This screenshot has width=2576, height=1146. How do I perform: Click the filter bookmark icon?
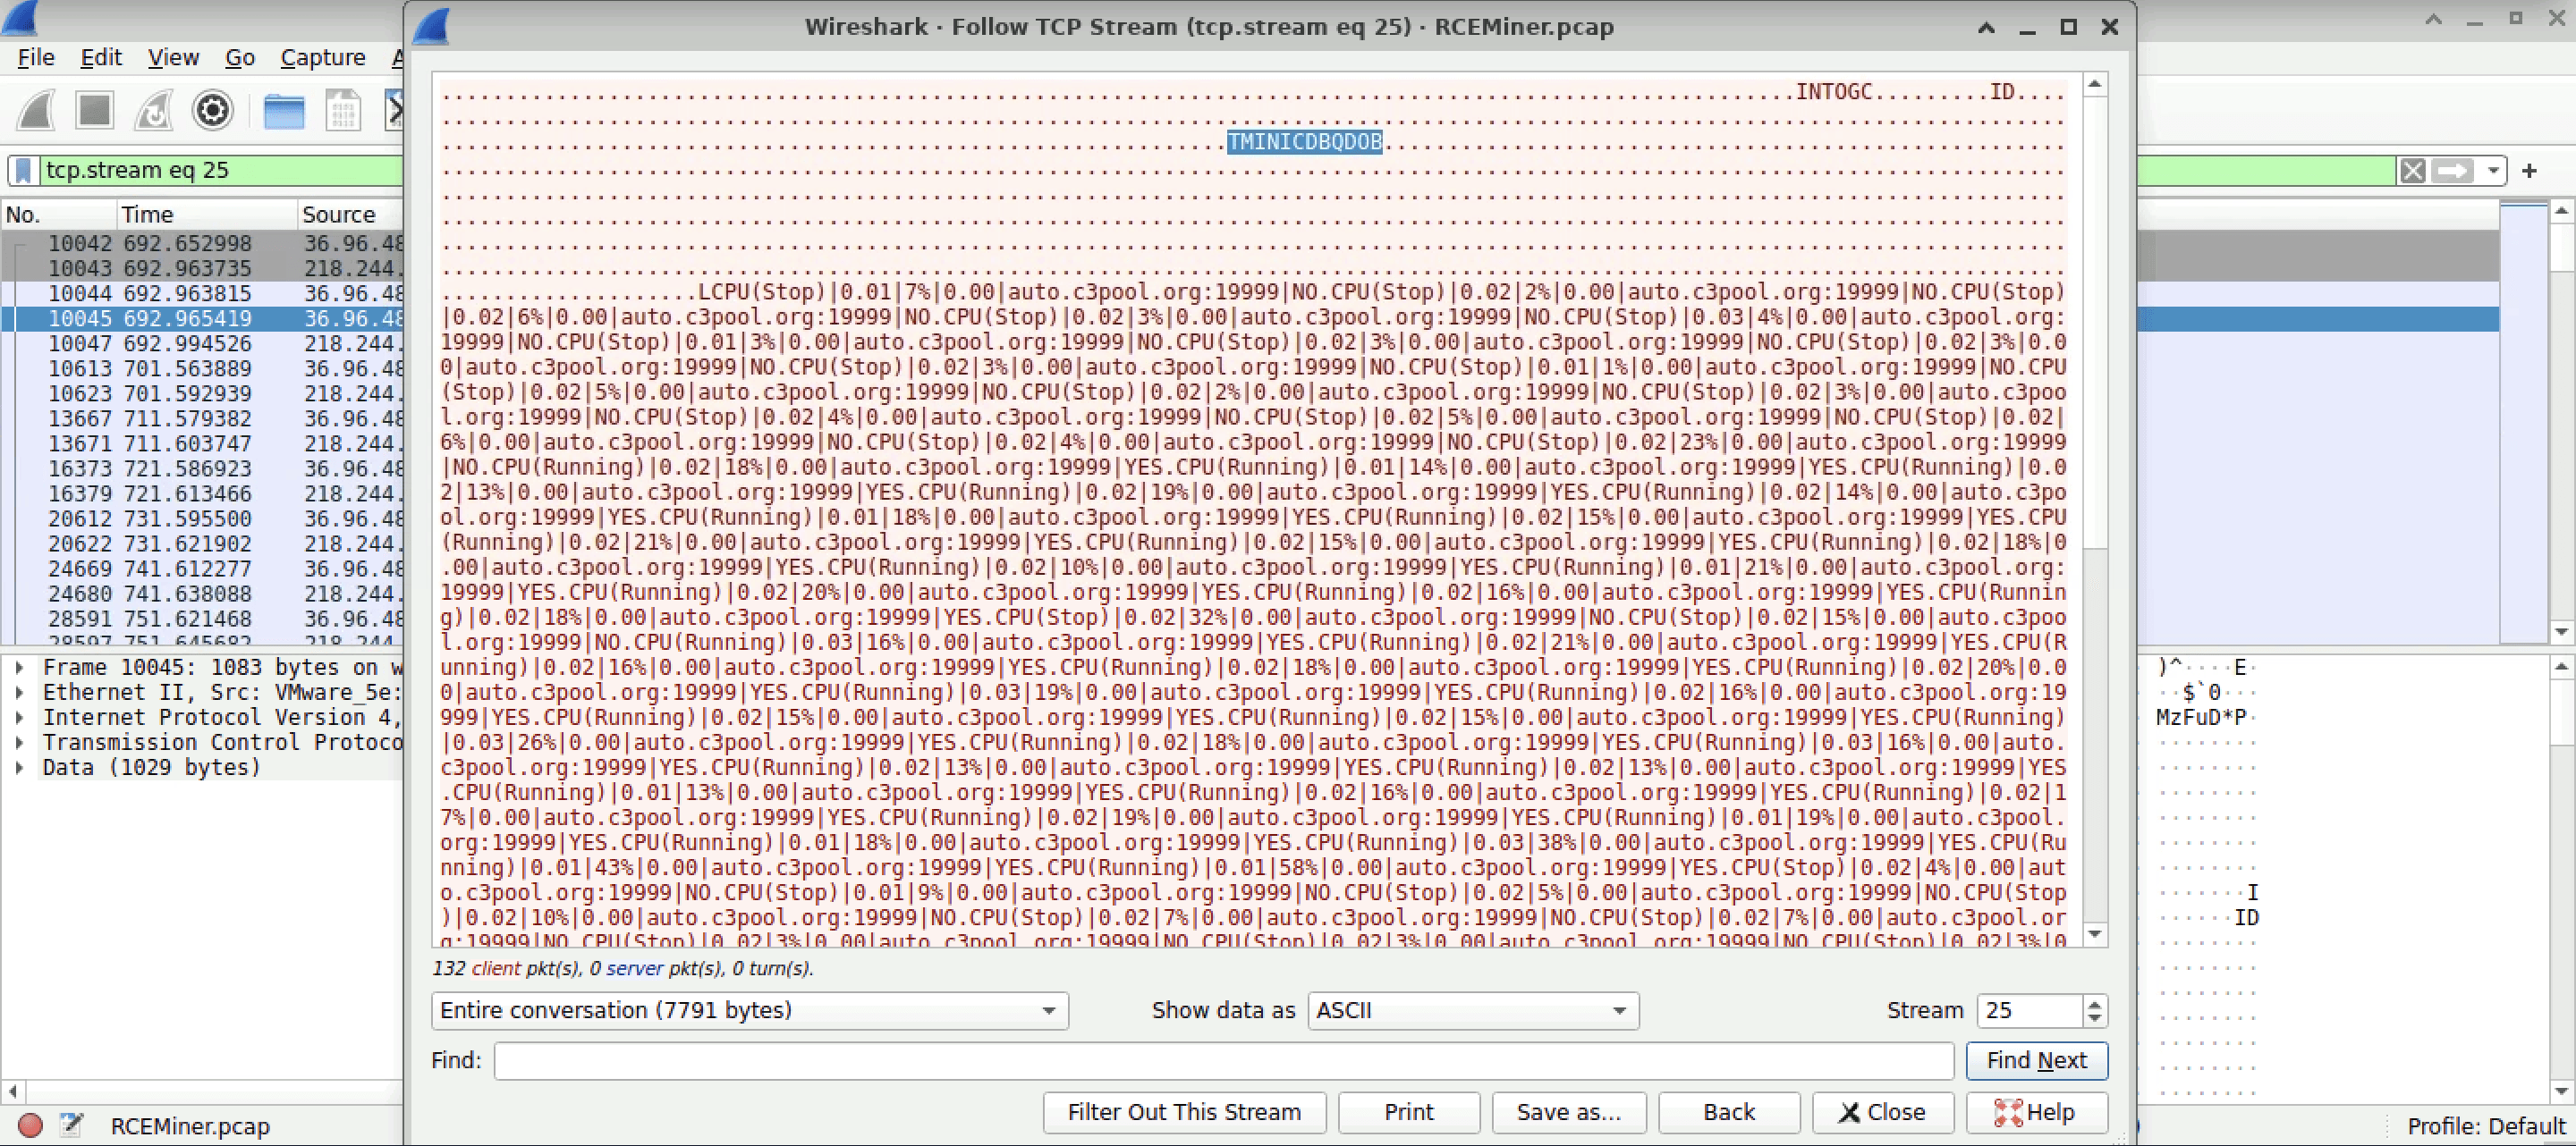[24, 171]
